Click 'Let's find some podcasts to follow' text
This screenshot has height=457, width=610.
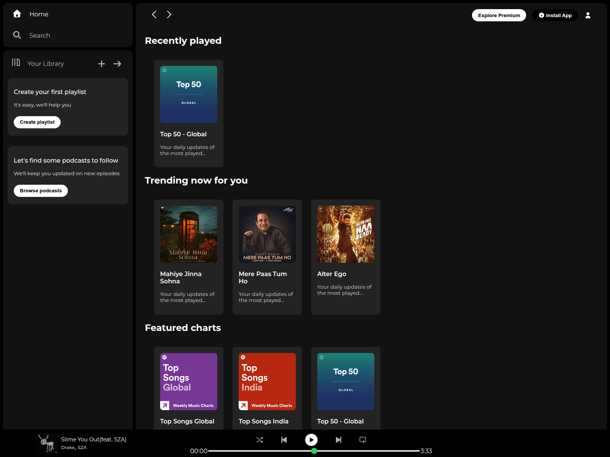click(66, 160)
